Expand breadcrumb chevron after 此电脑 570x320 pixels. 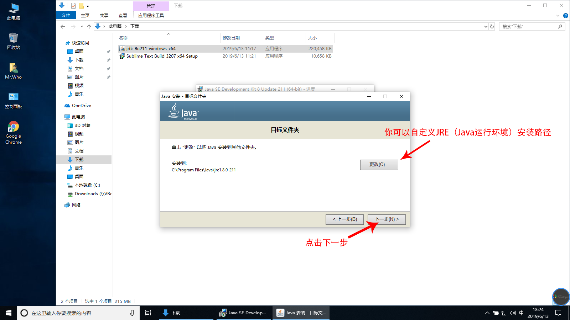(126, 26)
